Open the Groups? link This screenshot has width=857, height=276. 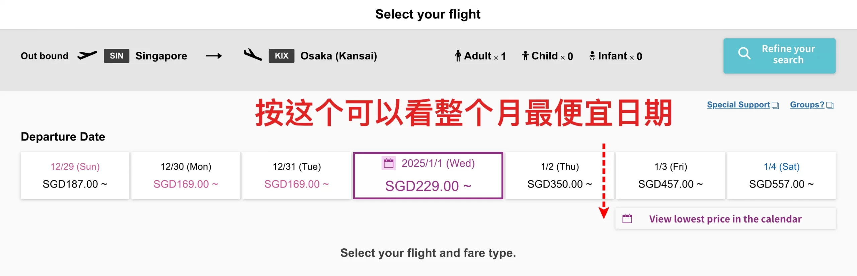(x=807, y=105)
